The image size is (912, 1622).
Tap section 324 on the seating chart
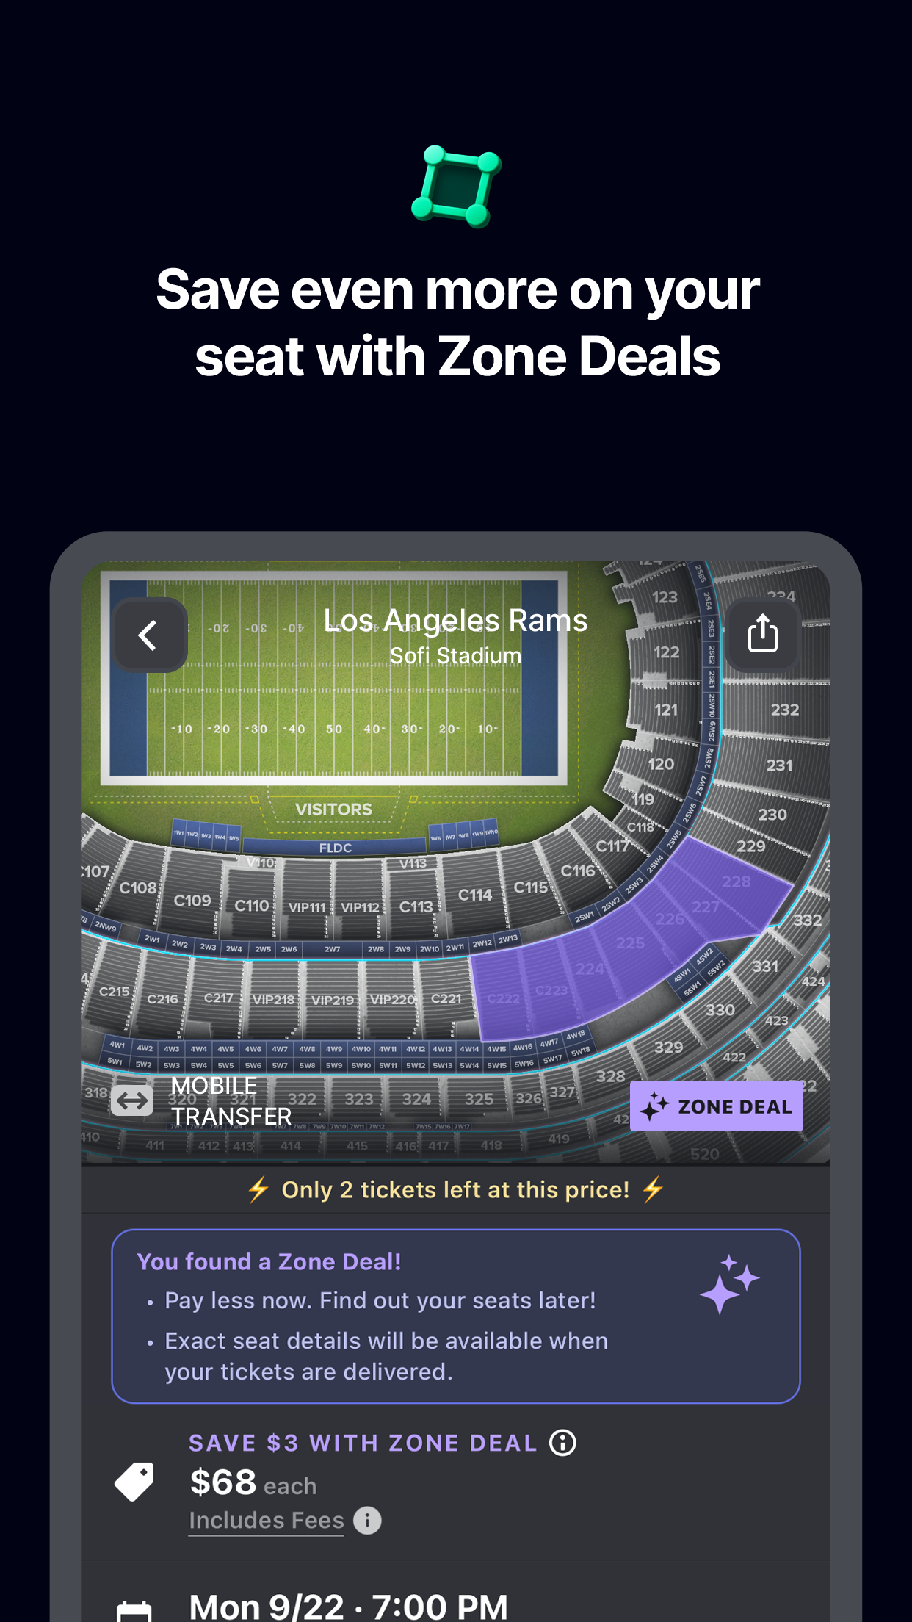click(416, 1099)
